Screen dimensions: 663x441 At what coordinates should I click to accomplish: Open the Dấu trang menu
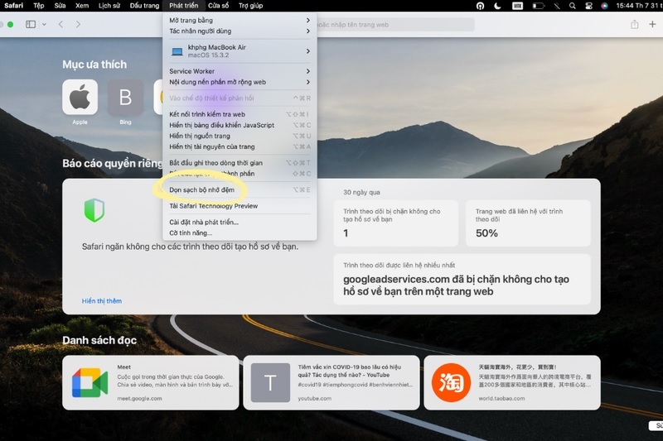(x=144, y=6)
